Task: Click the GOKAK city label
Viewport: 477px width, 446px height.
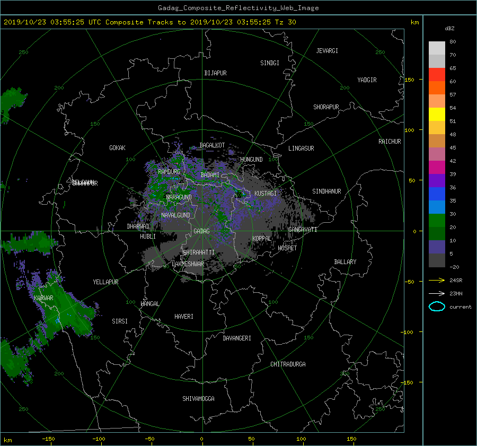Action: pos(117,148)
